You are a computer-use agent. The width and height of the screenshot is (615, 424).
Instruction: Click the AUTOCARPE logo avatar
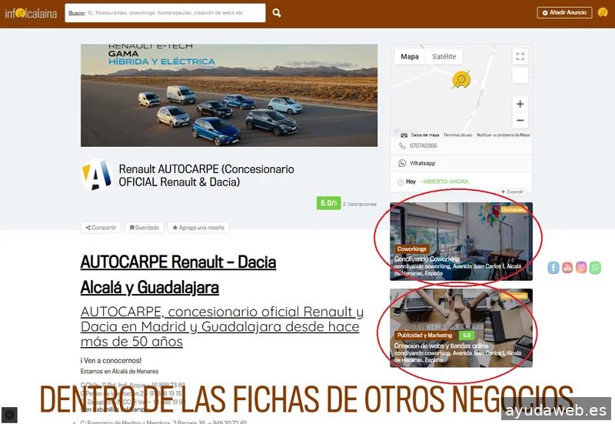click(x=97, y=175)
